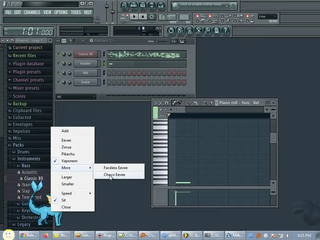The height and width of the screenshot is (240, 320).
Task: Toggle the step editing footprint option
Action: pos(222,21)
